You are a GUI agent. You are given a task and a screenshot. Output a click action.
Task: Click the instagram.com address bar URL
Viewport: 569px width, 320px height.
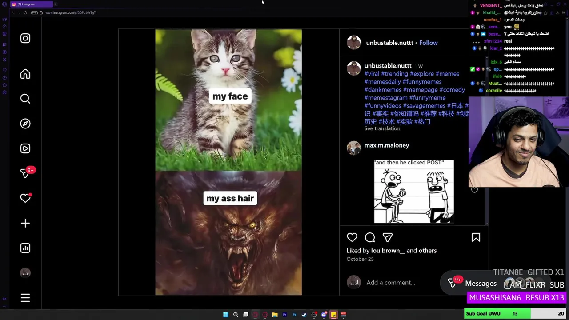tap(71, 12)
